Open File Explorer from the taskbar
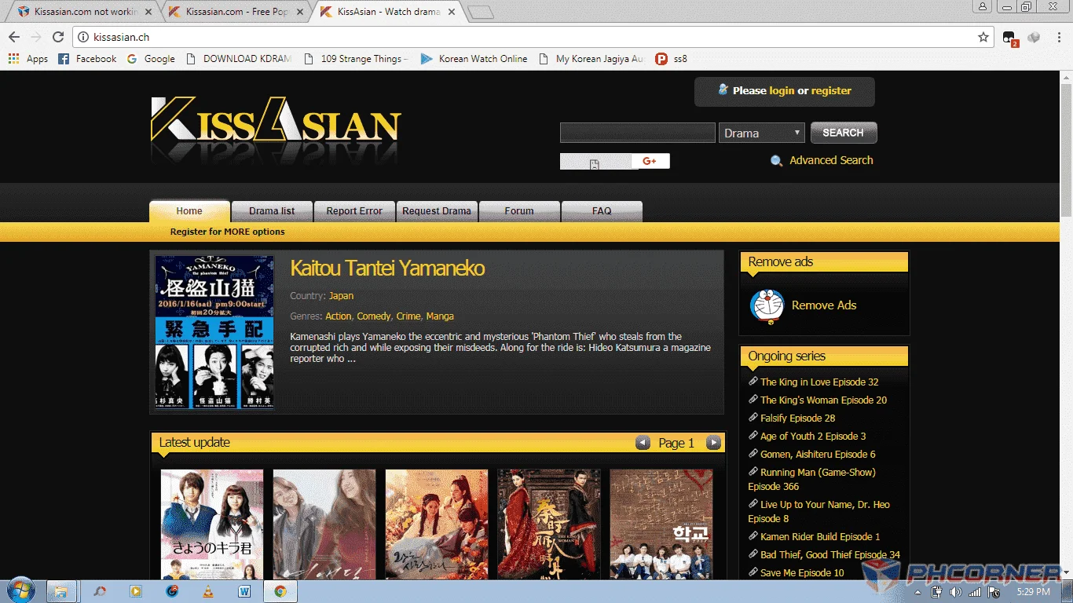This screenshot has height=603, width=1073. coord(61,591)
